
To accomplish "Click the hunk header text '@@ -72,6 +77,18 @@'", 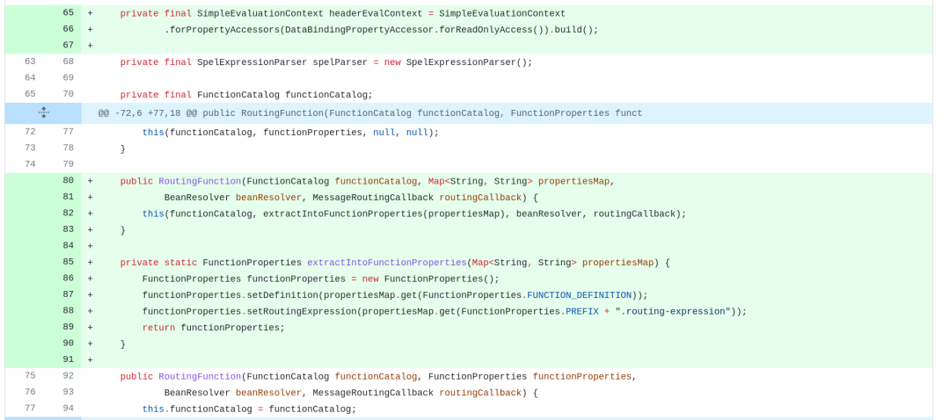I will pos(148,113).
